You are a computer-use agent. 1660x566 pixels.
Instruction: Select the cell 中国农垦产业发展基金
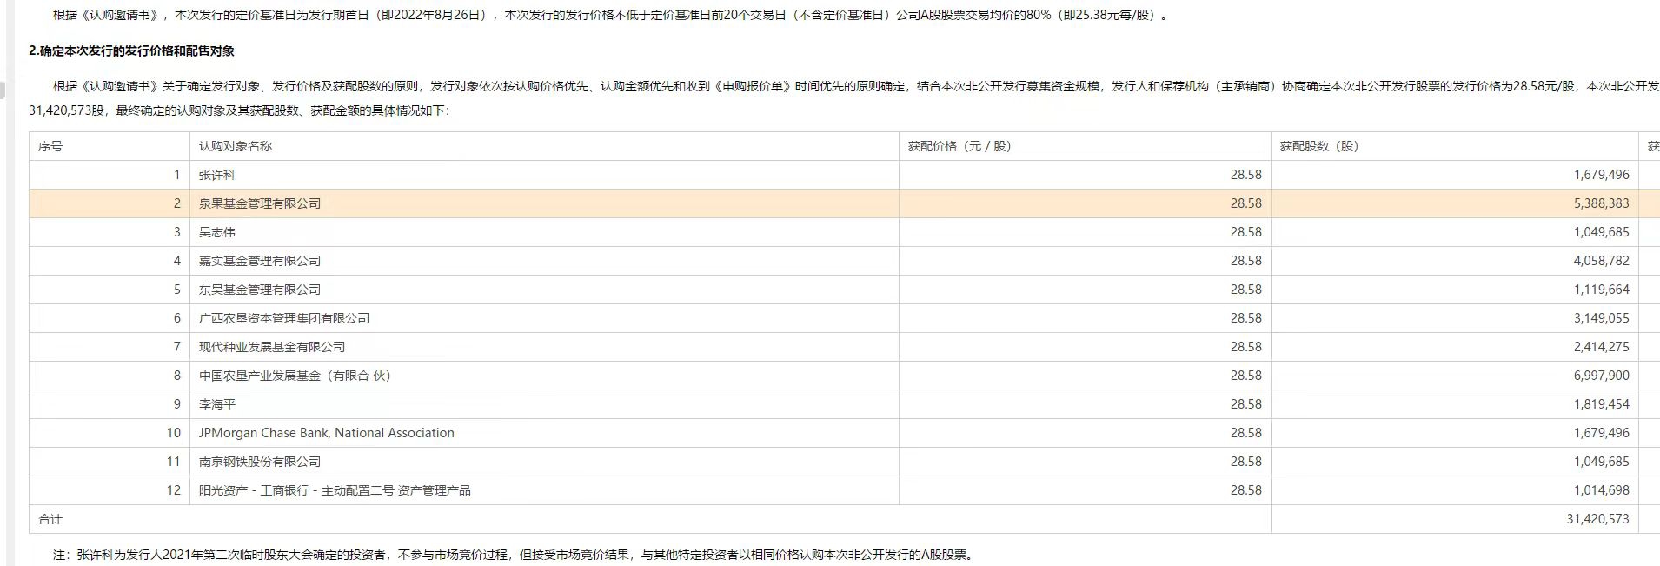(x=544, y=376)
